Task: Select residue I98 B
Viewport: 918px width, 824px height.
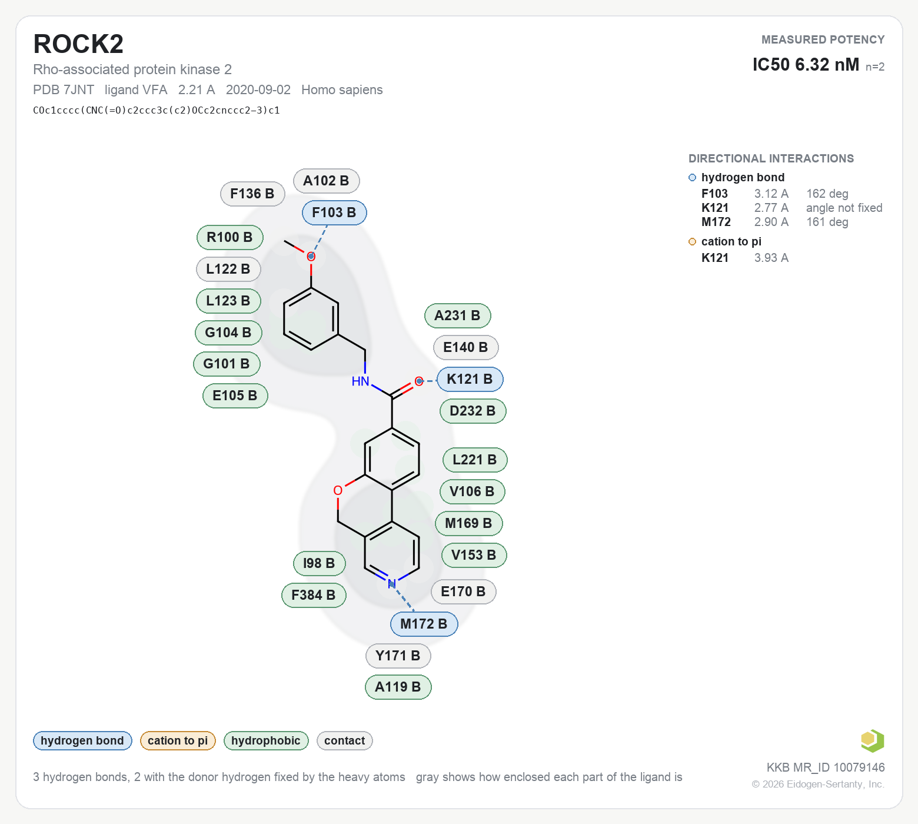Action: [319, 563]
